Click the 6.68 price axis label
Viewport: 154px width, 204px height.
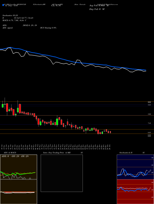[149, 133]
